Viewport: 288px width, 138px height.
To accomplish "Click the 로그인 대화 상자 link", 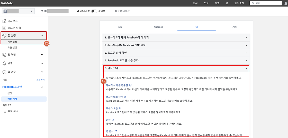I will tap(114, 97).
